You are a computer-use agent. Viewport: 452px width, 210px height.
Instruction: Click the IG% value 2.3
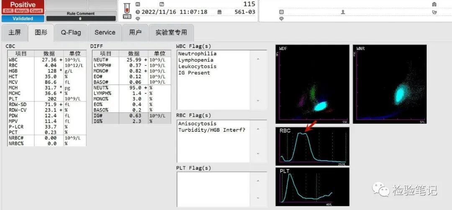click(x=137, y=121)
